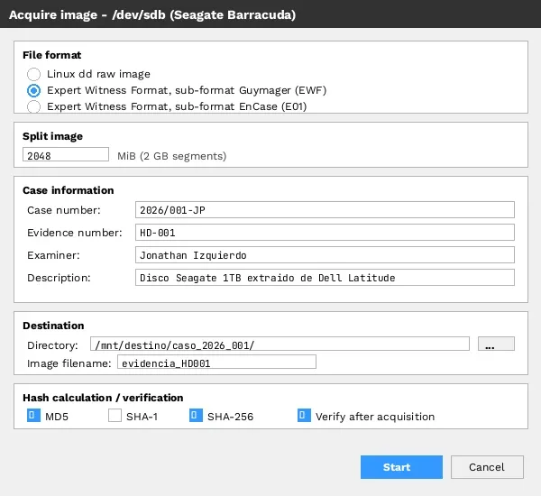
Task: Cancel the acquire image dialog
Action: (x=487, y=467)
